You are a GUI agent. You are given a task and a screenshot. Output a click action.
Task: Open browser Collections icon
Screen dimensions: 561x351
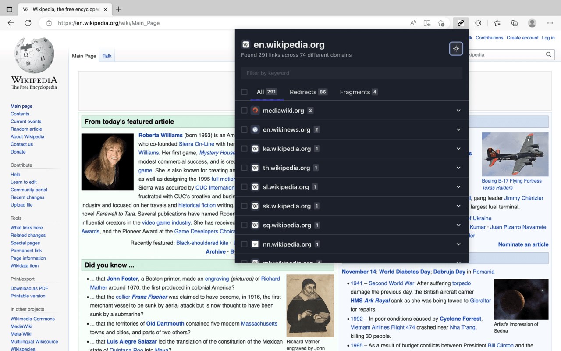coord(515,23)
